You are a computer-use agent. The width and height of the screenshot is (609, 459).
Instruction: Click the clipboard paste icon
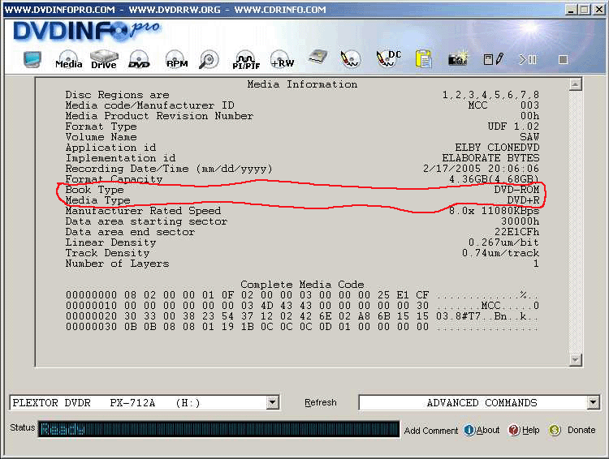coord(423,59)
